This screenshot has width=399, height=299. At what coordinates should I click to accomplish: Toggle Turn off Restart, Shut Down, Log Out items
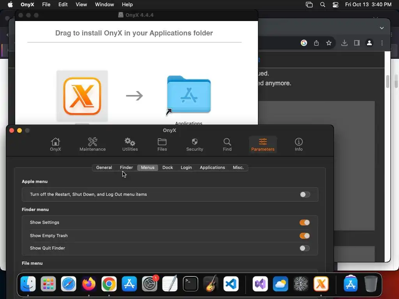[305, 195]
